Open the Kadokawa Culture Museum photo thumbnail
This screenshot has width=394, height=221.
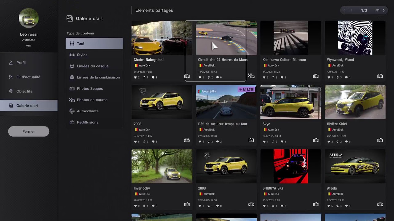[x=291, y=38]
